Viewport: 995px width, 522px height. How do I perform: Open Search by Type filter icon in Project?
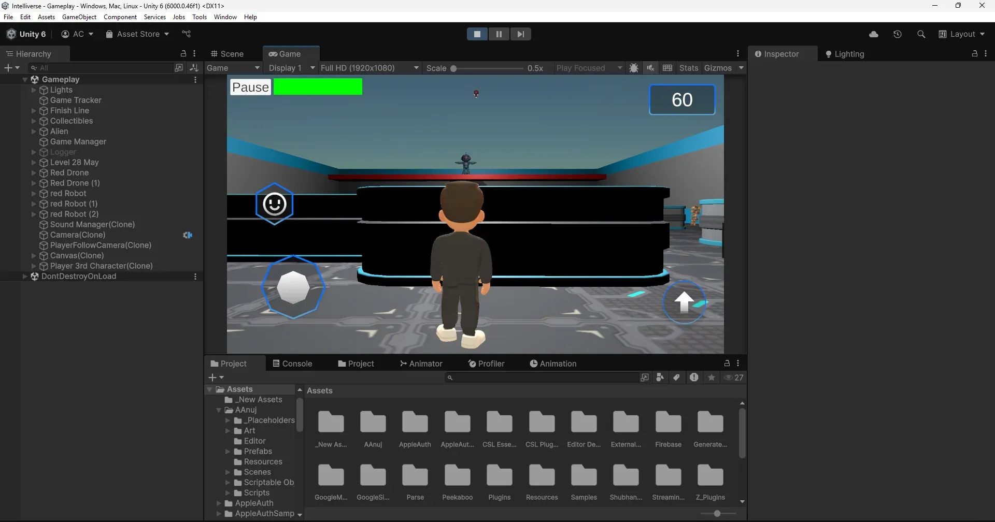point(660,378)
